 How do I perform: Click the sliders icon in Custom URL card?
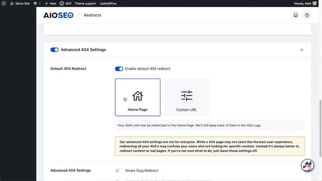(x=187, y=96)
